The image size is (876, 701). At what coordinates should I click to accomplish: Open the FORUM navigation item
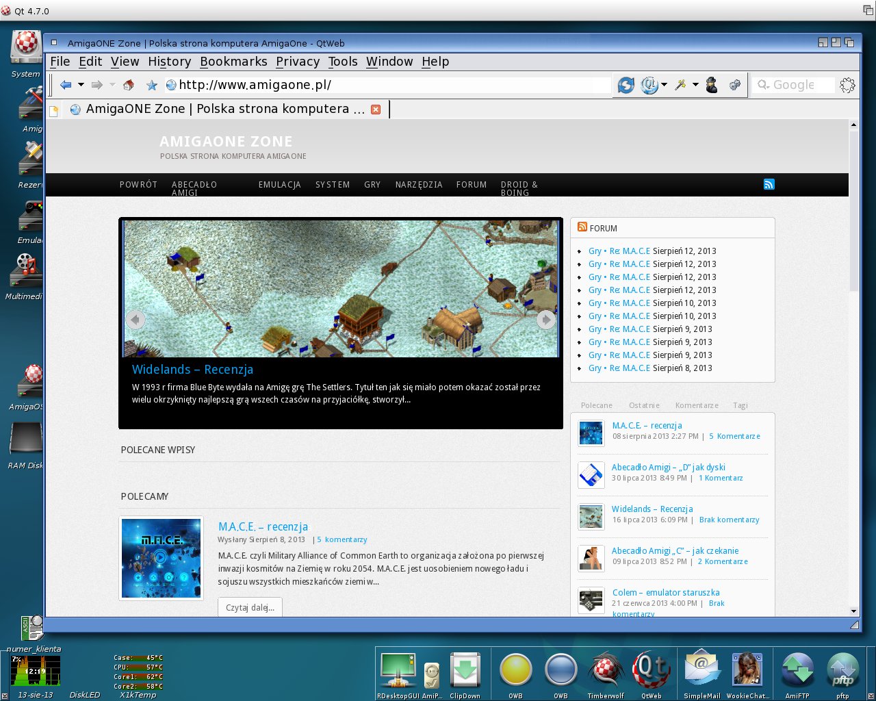(x=472, y=185)
